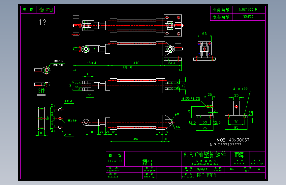This screenshot has width=286, height=185.
Task: Click the 'PDS-12' part callout
Action: coord(58,61)
